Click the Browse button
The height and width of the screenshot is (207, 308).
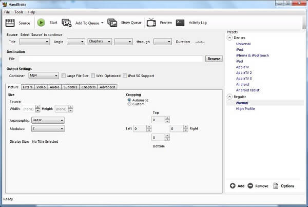(x=214, y=59)
